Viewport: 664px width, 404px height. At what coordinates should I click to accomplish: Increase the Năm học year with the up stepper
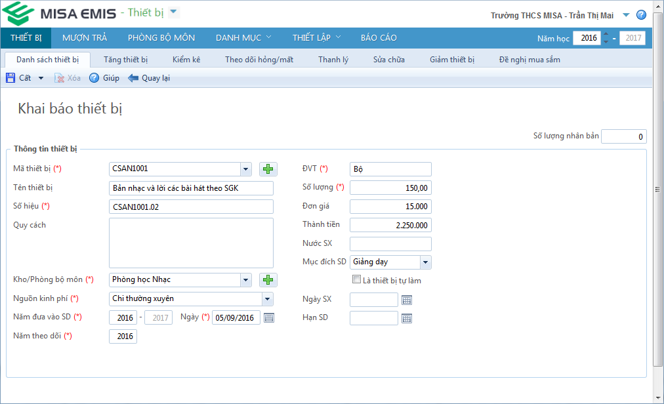606,35
